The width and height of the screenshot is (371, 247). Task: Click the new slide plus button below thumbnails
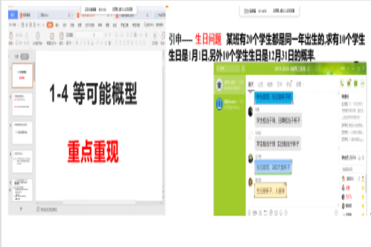tap(21, 209)
